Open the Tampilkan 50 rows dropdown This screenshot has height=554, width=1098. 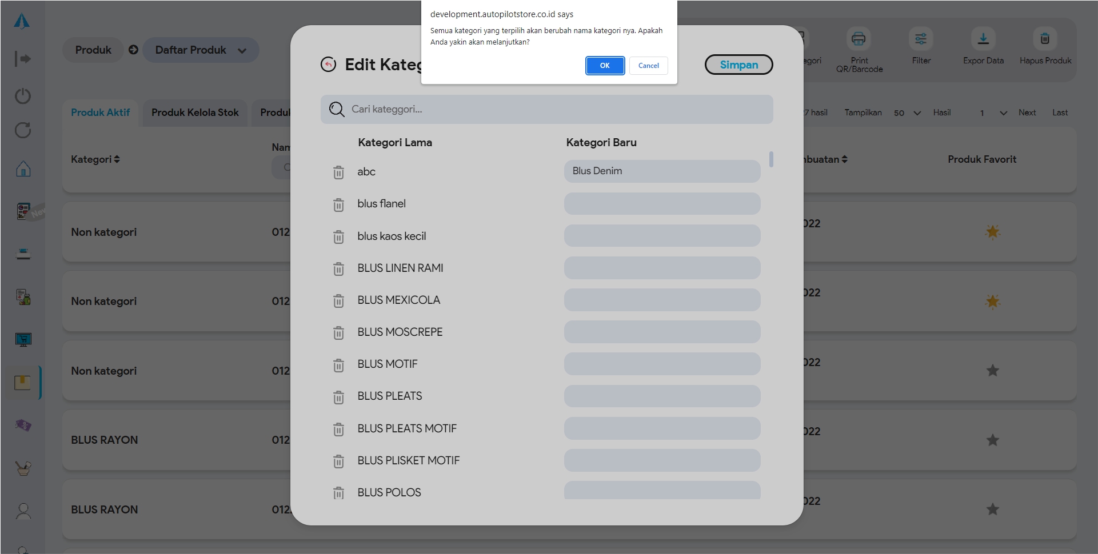click(x=907, y=113)
